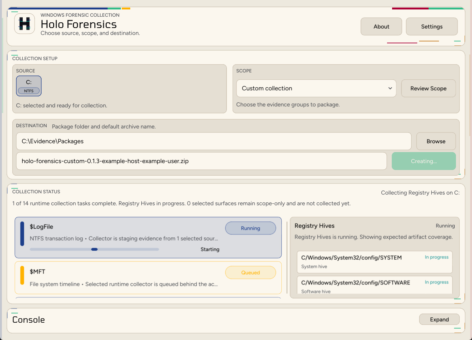
Task: Expand the Console panel
Action: [x=439, y=320]
